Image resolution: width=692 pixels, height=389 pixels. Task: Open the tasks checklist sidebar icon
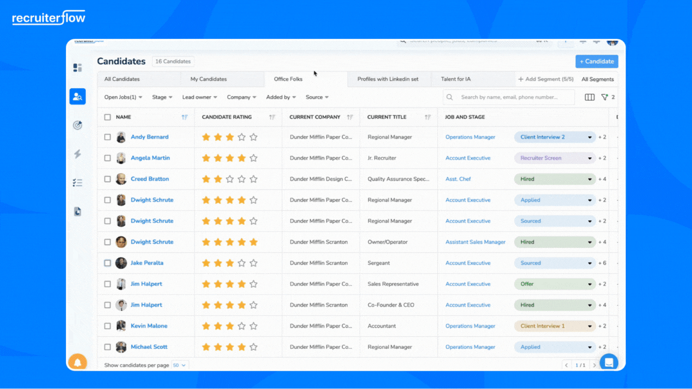77,183
